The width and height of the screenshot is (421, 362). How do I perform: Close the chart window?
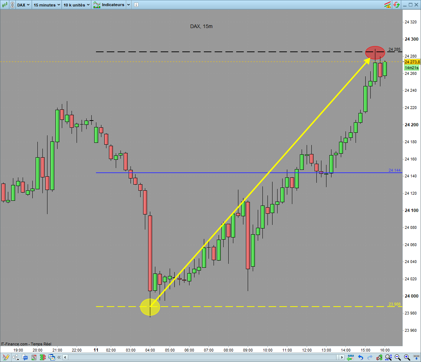click(416, 5)
